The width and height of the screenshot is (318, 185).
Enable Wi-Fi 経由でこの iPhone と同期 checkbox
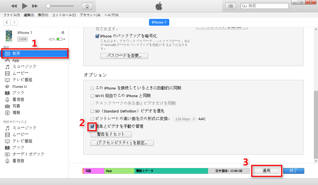[92, 96]
